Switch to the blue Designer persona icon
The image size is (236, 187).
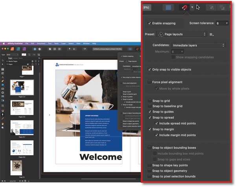[18, 49]
